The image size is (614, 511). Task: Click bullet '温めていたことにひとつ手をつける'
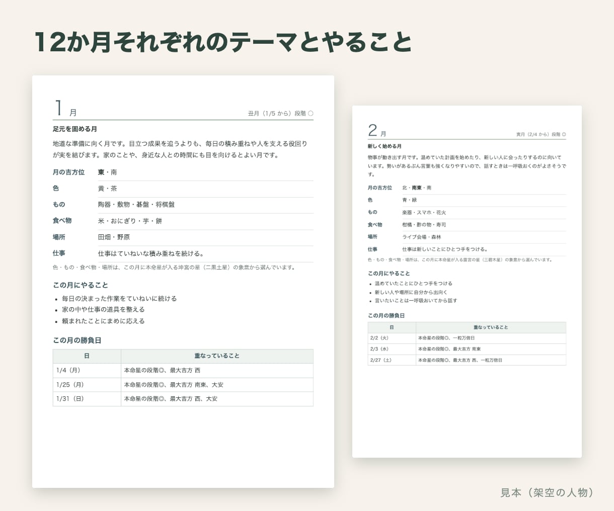click(x=414, y=284)
